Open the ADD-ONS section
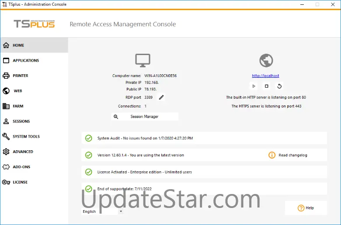 coord(35,167)
